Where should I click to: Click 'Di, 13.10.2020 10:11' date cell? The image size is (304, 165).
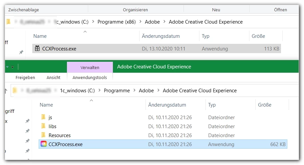click(x=163, y=49)
